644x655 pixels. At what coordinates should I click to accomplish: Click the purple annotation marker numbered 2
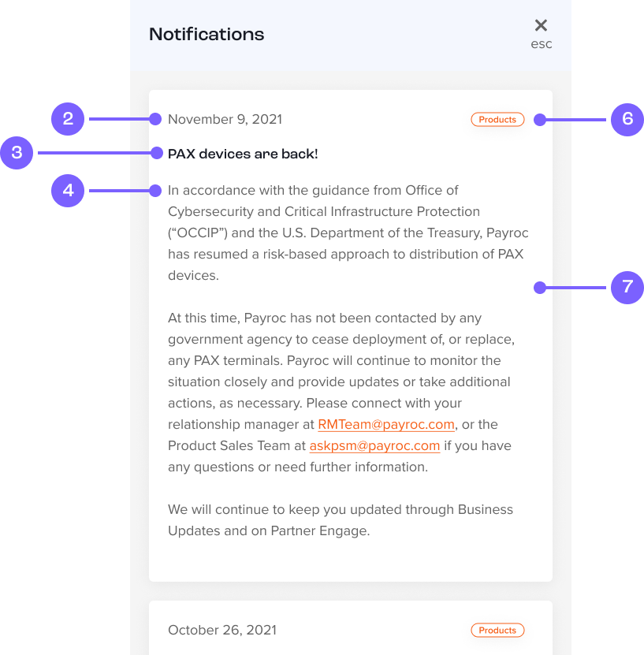68,120
